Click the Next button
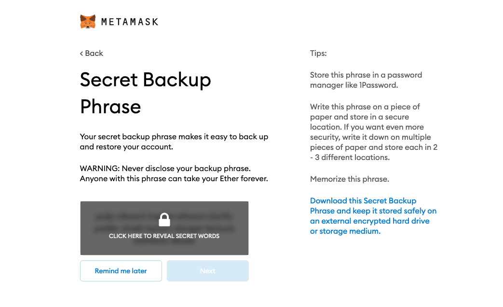This screenshot has height=307, width=503. tap(207, 270)
